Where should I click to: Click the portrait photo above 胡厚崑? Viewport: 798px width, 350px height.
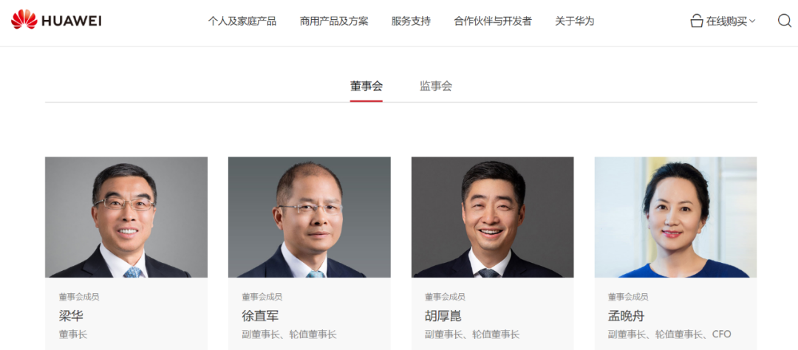pyautogui.click(x=493, y=217)
